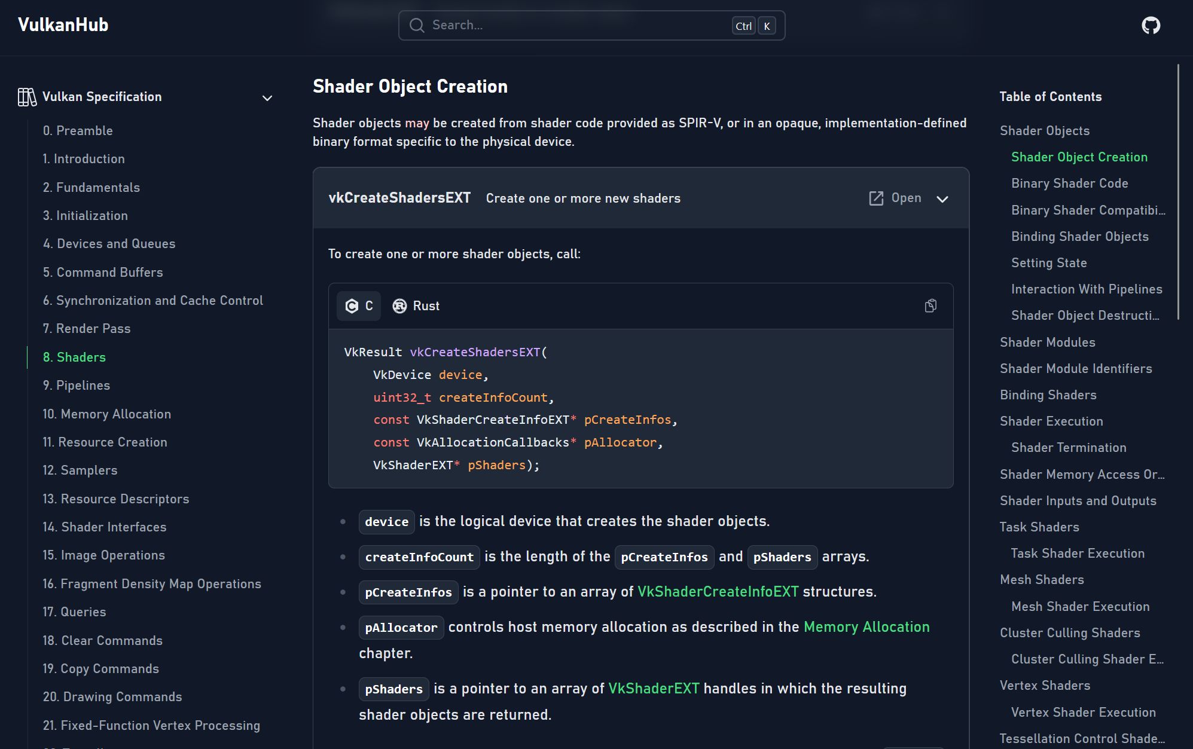Jump to Setting State section
Image resolution: width=1193 pixels, height=749 pixels.
(x=1049, y=263)
